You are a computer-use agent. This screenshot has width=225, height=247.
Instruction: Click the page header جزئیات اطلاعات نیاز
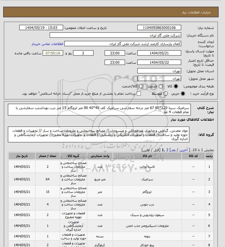click(x=196, y=12)
